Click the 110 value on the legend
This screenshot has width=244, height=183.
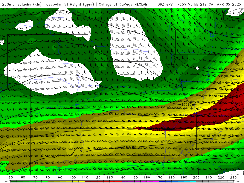(85, 178)
